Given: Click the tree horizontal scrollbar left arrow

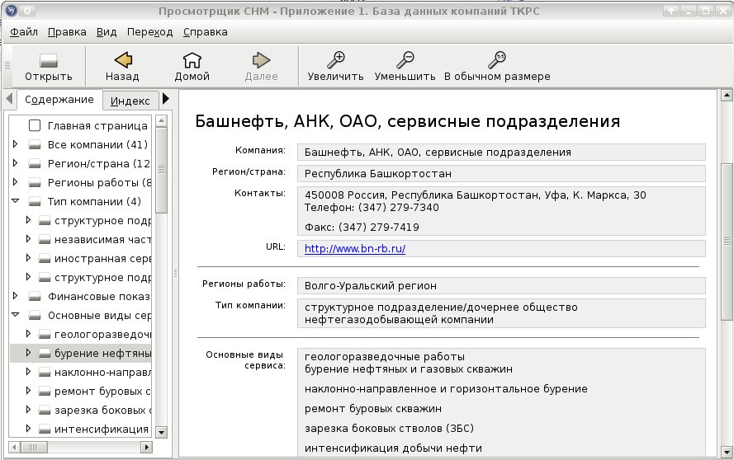Looking at the screenshot, I should click(x=15, y=448).
